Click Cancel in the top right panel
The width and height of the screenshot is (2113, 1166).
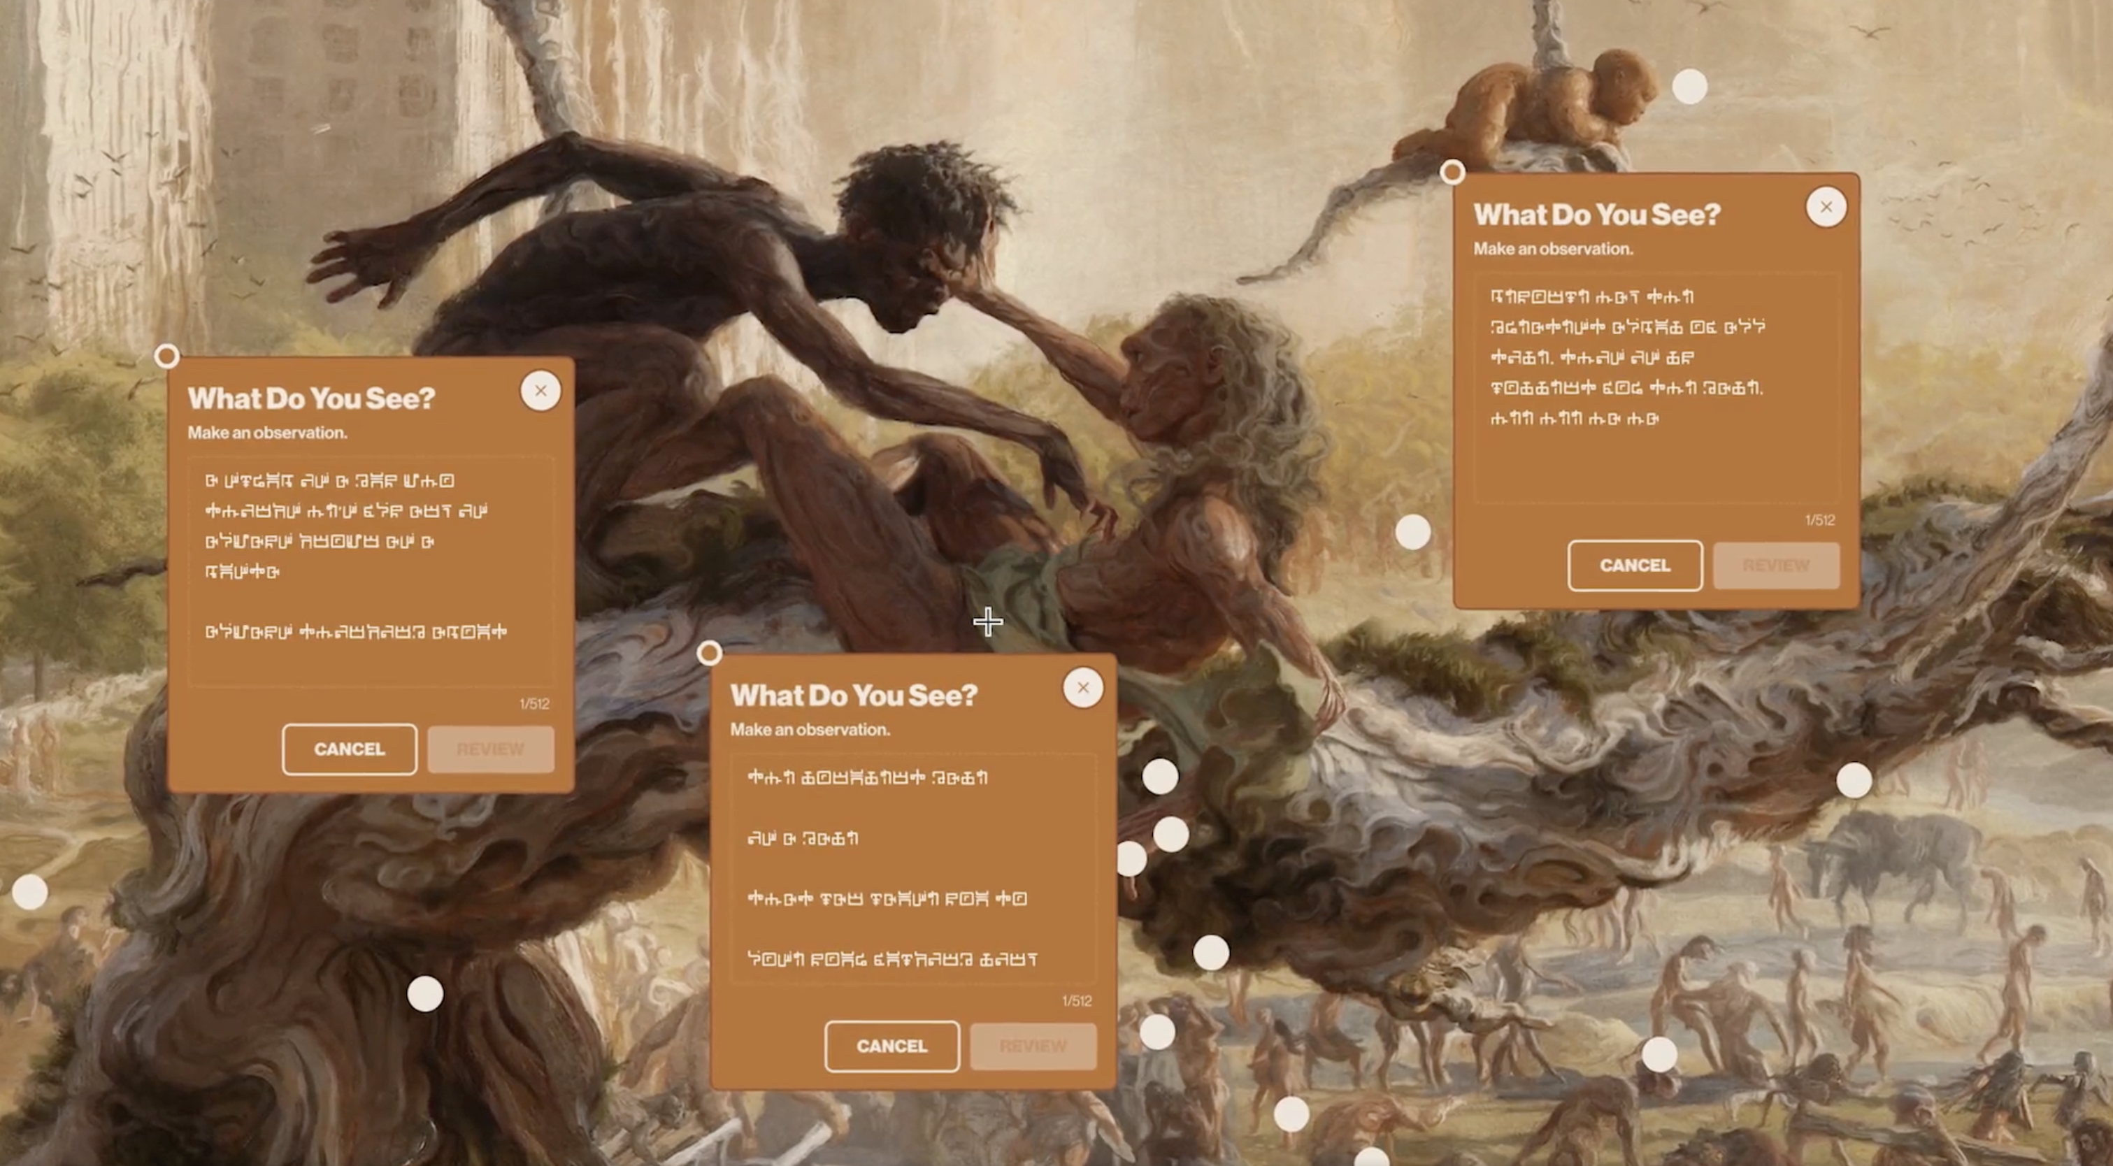(x=1635, y=565)
